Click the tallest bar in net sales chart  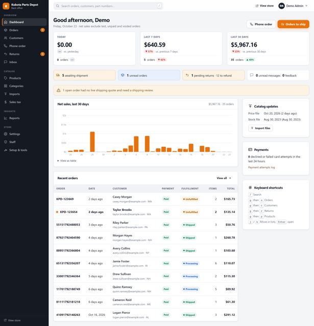coord(92,142)
